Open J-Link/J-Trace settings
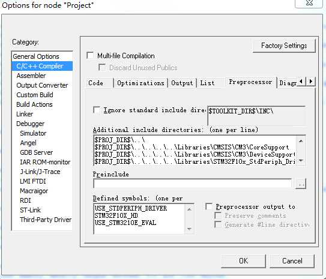This screenshot has width=326, height=279. click(40, 172)
